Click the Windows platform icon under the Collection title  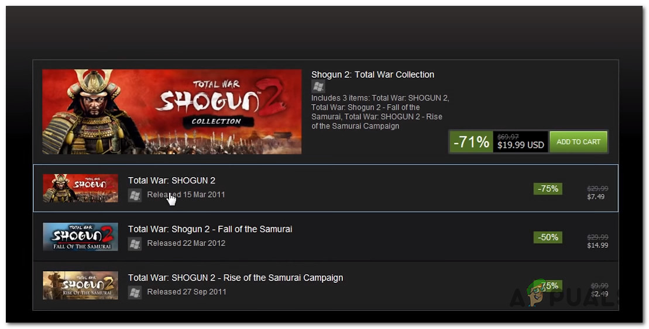point(318,86)
